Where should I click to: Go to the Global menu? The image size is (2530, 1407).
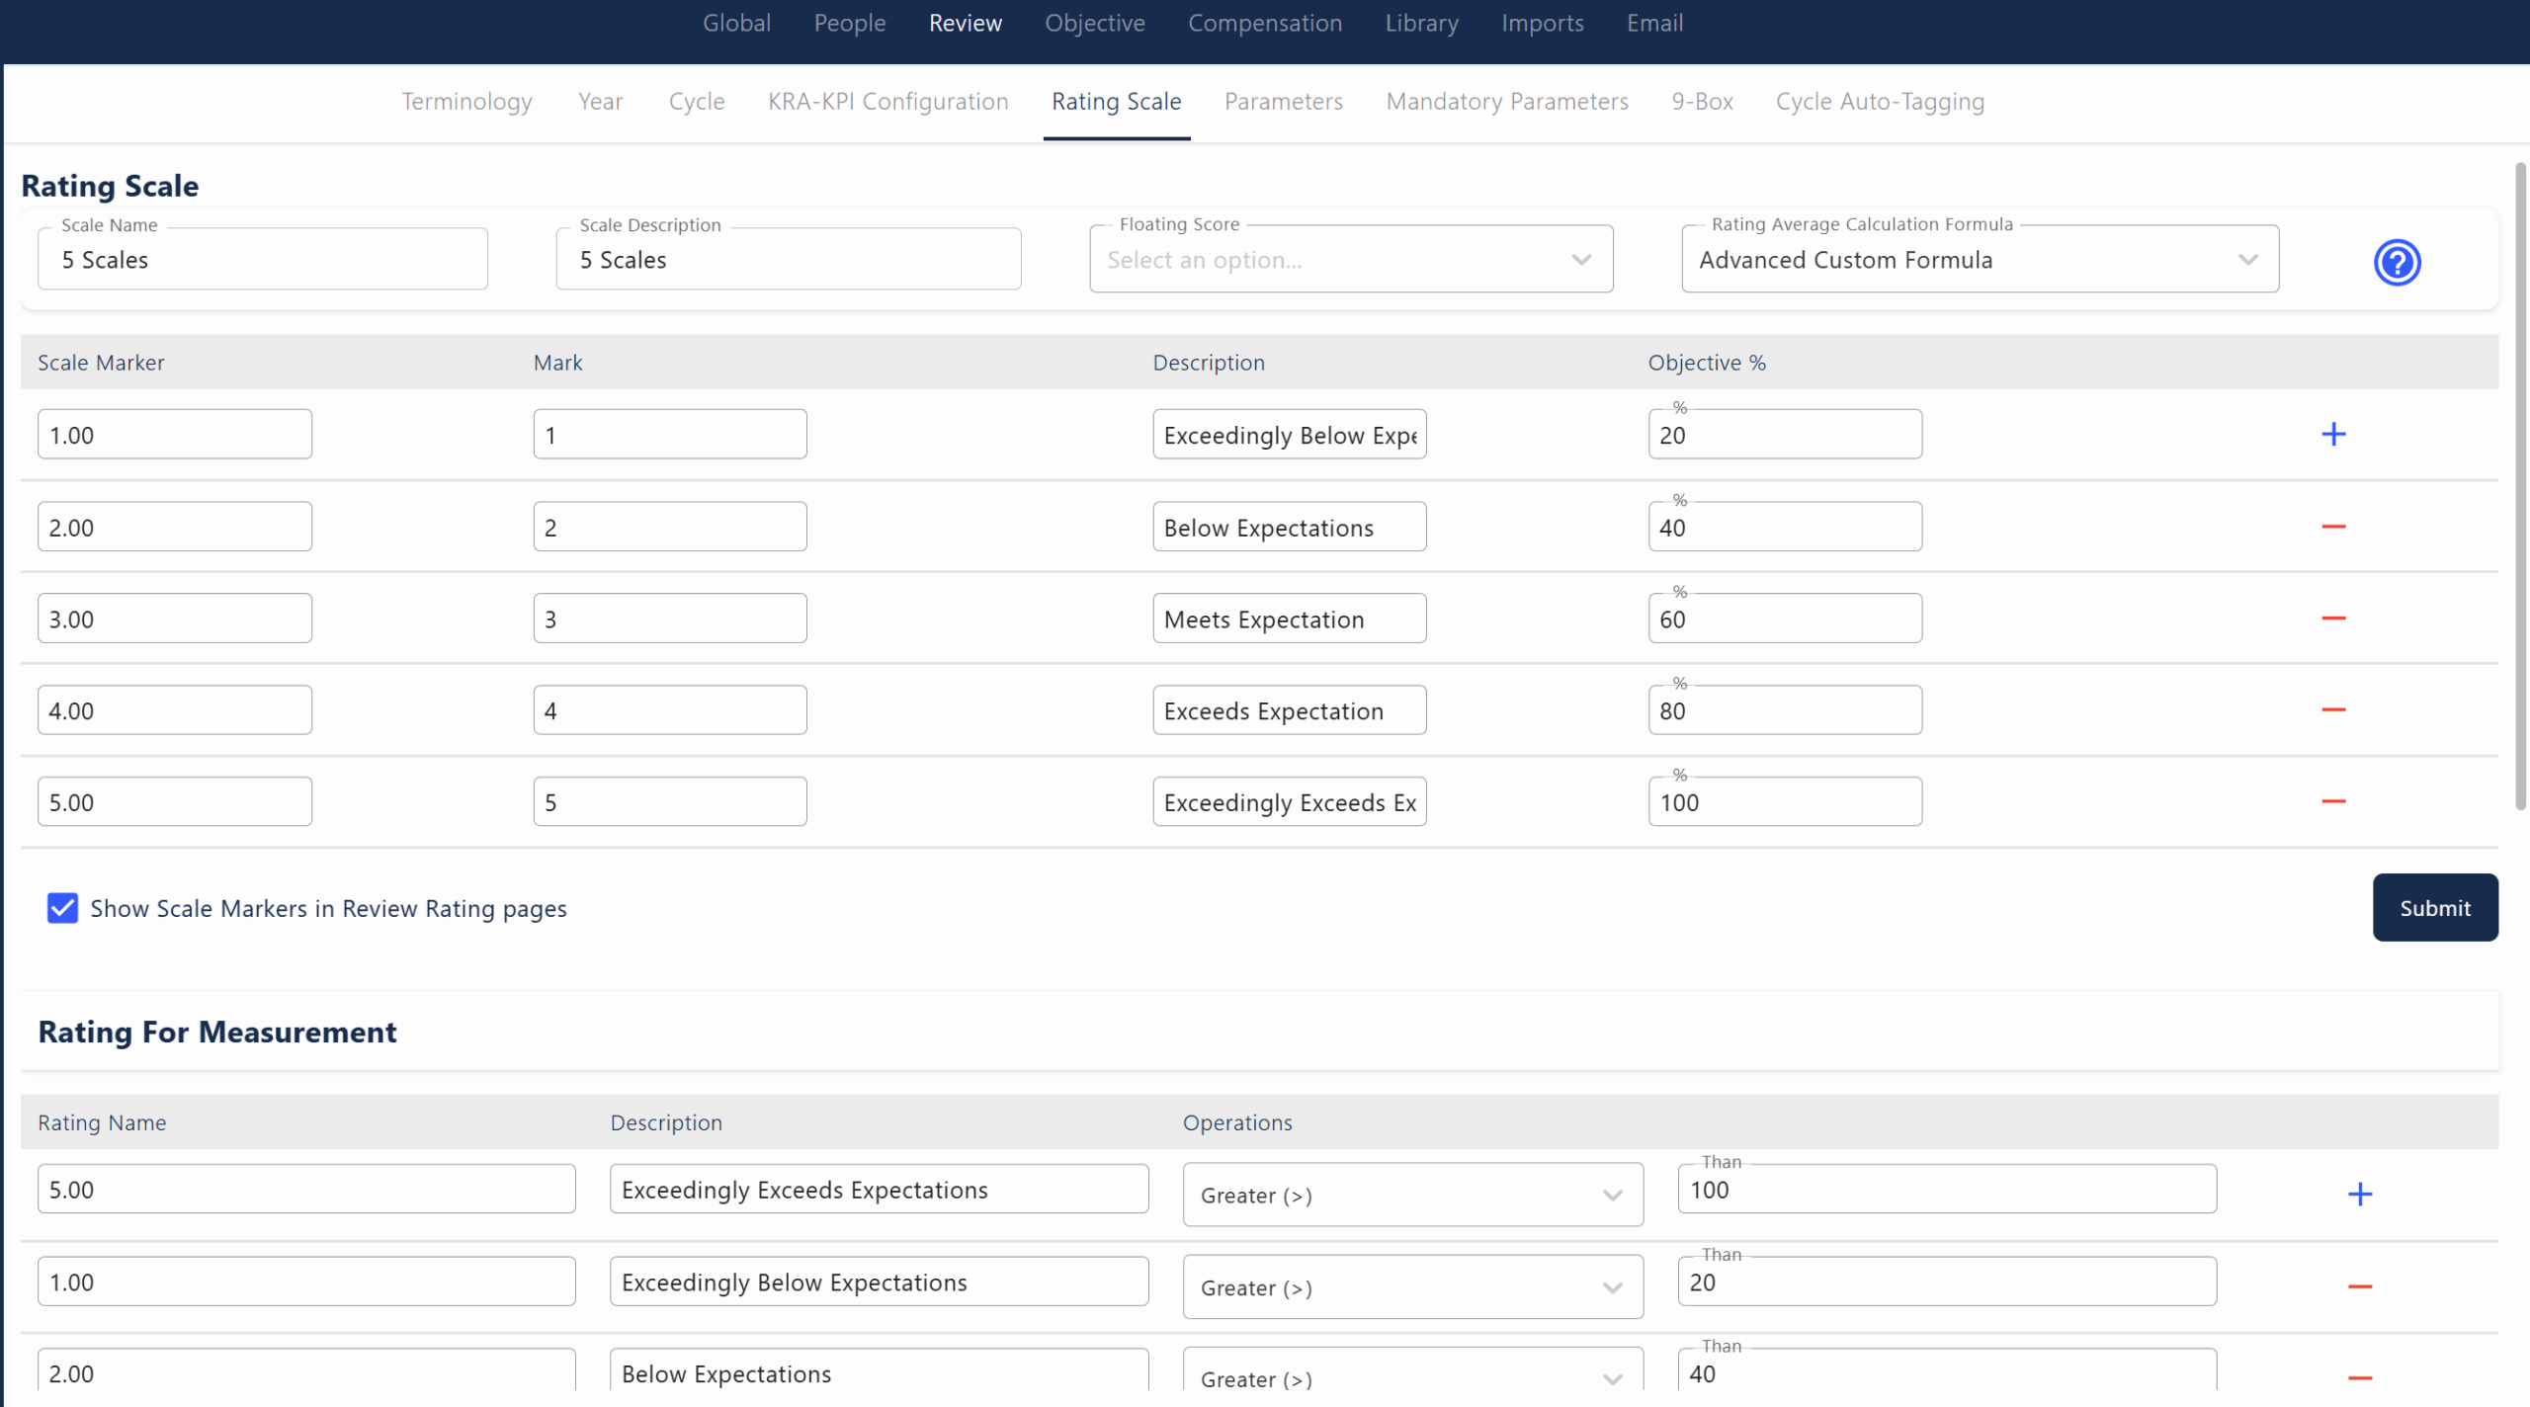point(736,23)
